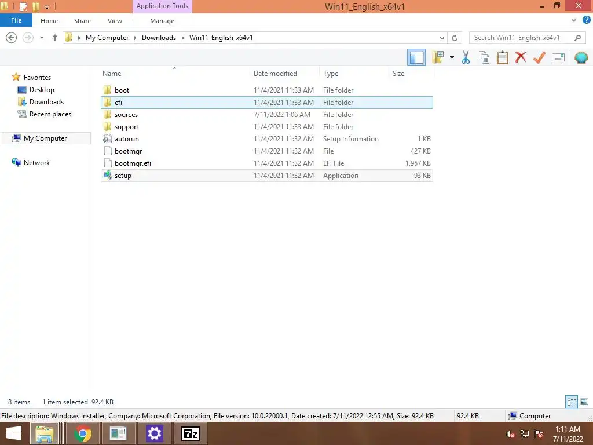
Task: Click the search magnifier icon
Action: (577, 38)
